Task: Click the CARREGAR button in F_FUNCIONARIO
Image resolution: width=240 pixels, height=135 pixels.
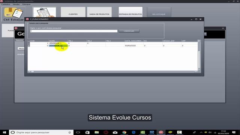Action: tap(129, 31)
